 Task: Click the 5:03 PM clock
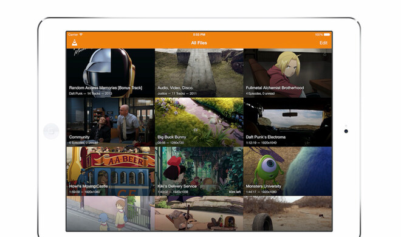click(199, 35)
